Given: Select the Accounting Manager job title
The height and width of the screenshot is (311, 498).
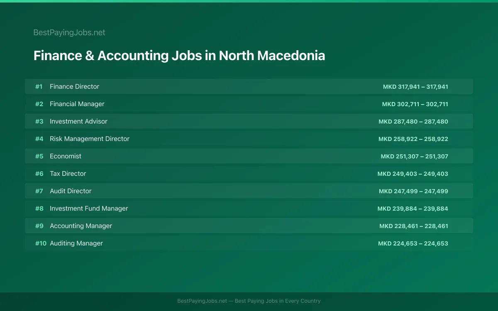Looking at the screenshot, I should pyautogui.click(x=81, y=226).
